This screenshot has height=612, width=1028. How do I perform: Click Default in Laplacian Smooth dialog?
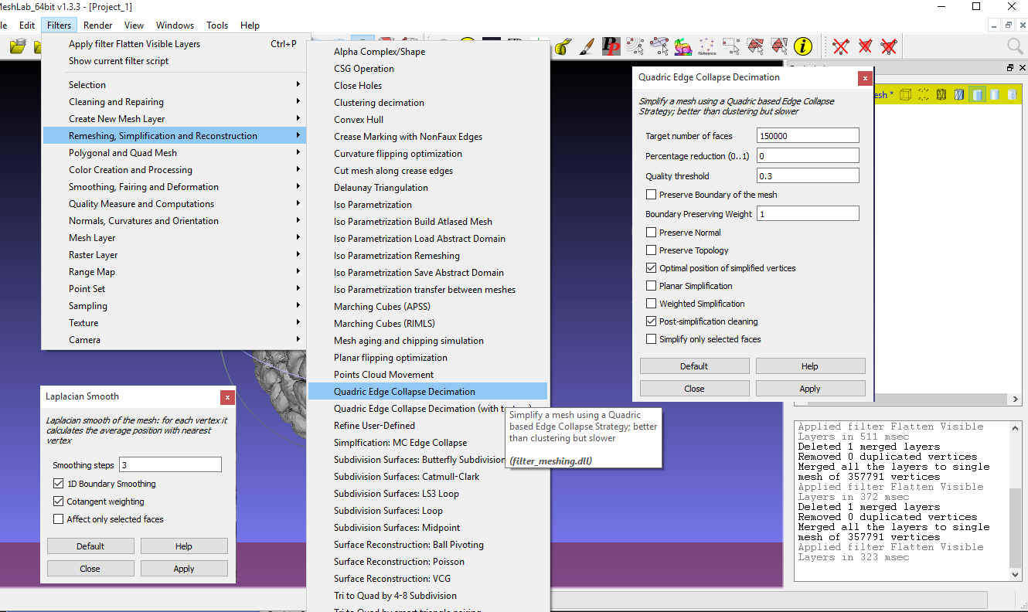[90, 546]
